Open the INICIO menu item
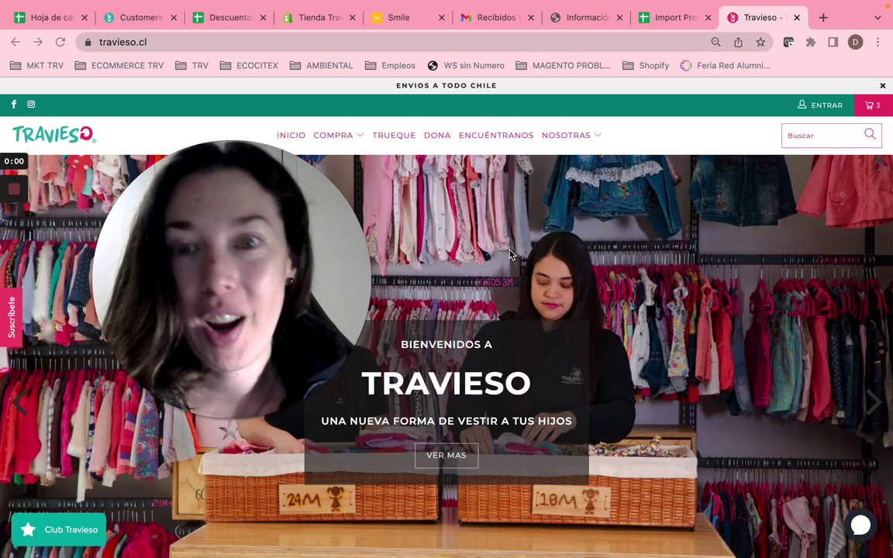The height and width of the screenshot is (558, 893). [291, 135]
